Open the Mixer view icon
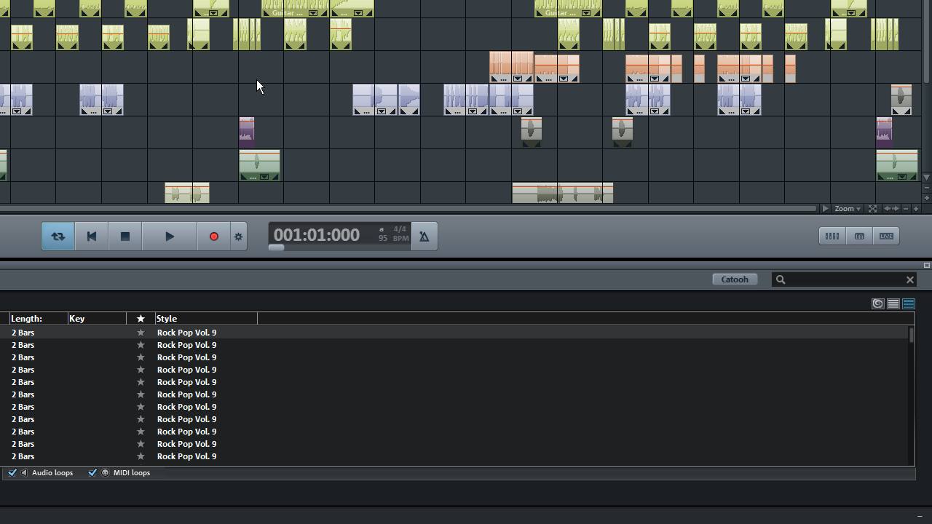This screenshot has width=932, height=524. click(x=832, y=236)
